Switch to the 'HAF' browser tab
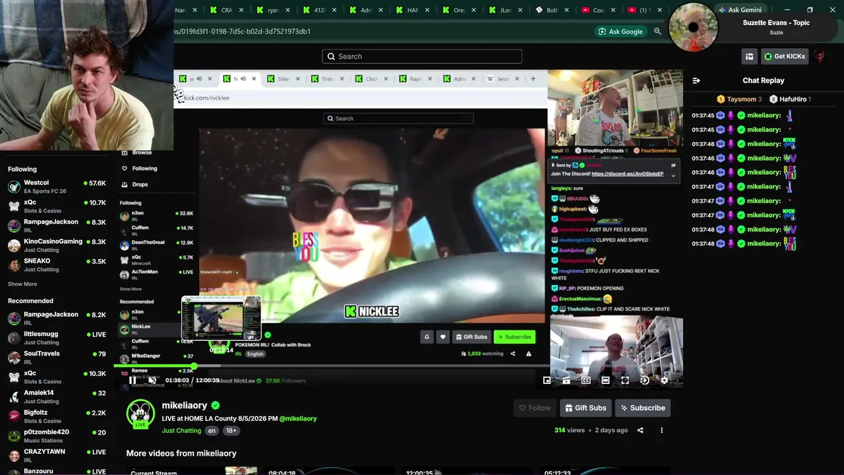 coord(413,10)
